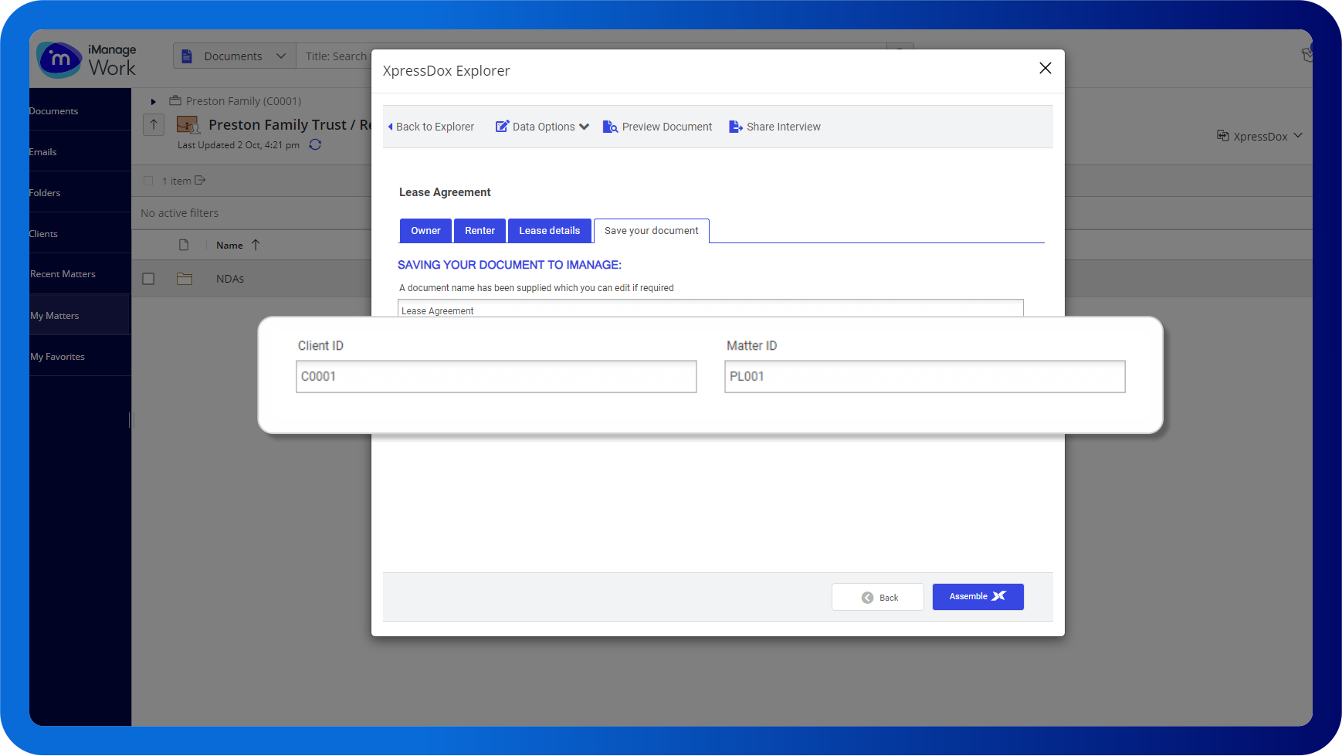Sort by the Name column header
This screenshot has width=1342, height=756.
pos(229,245)
